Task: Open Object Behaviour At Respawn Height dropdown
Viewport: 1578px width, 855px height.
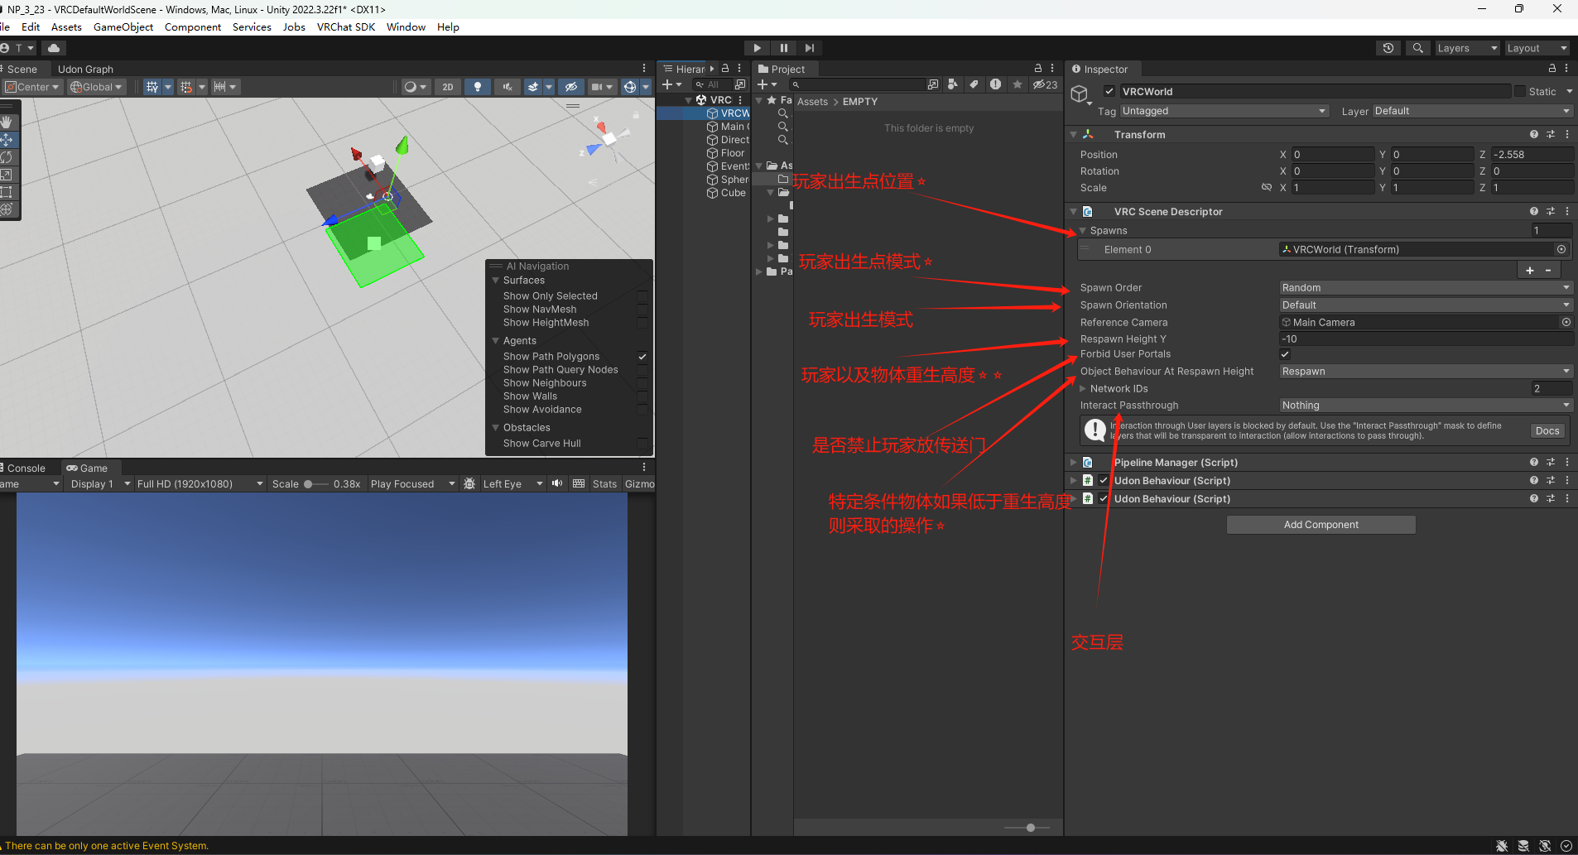Action: tap(1426, 372)
